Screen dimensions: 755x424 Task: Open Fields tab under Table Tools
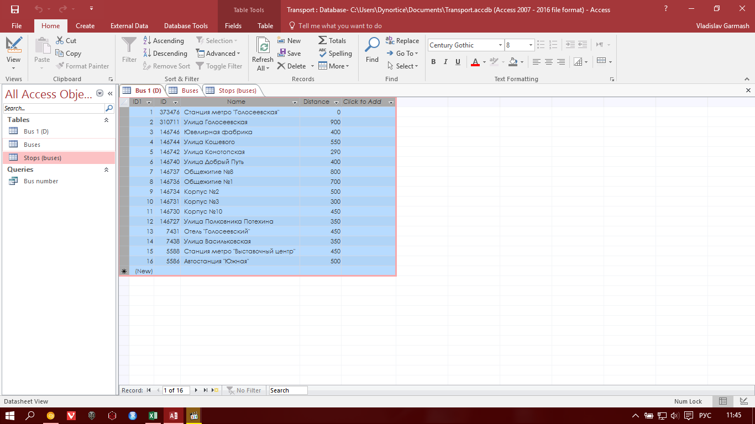(x=233, y=26)
